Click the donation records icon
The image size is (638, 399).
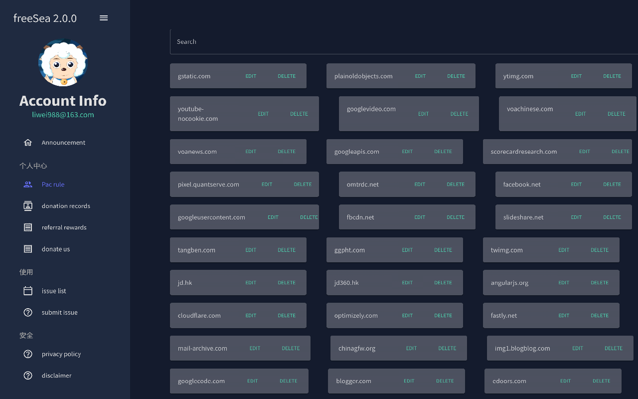(28, 206)
